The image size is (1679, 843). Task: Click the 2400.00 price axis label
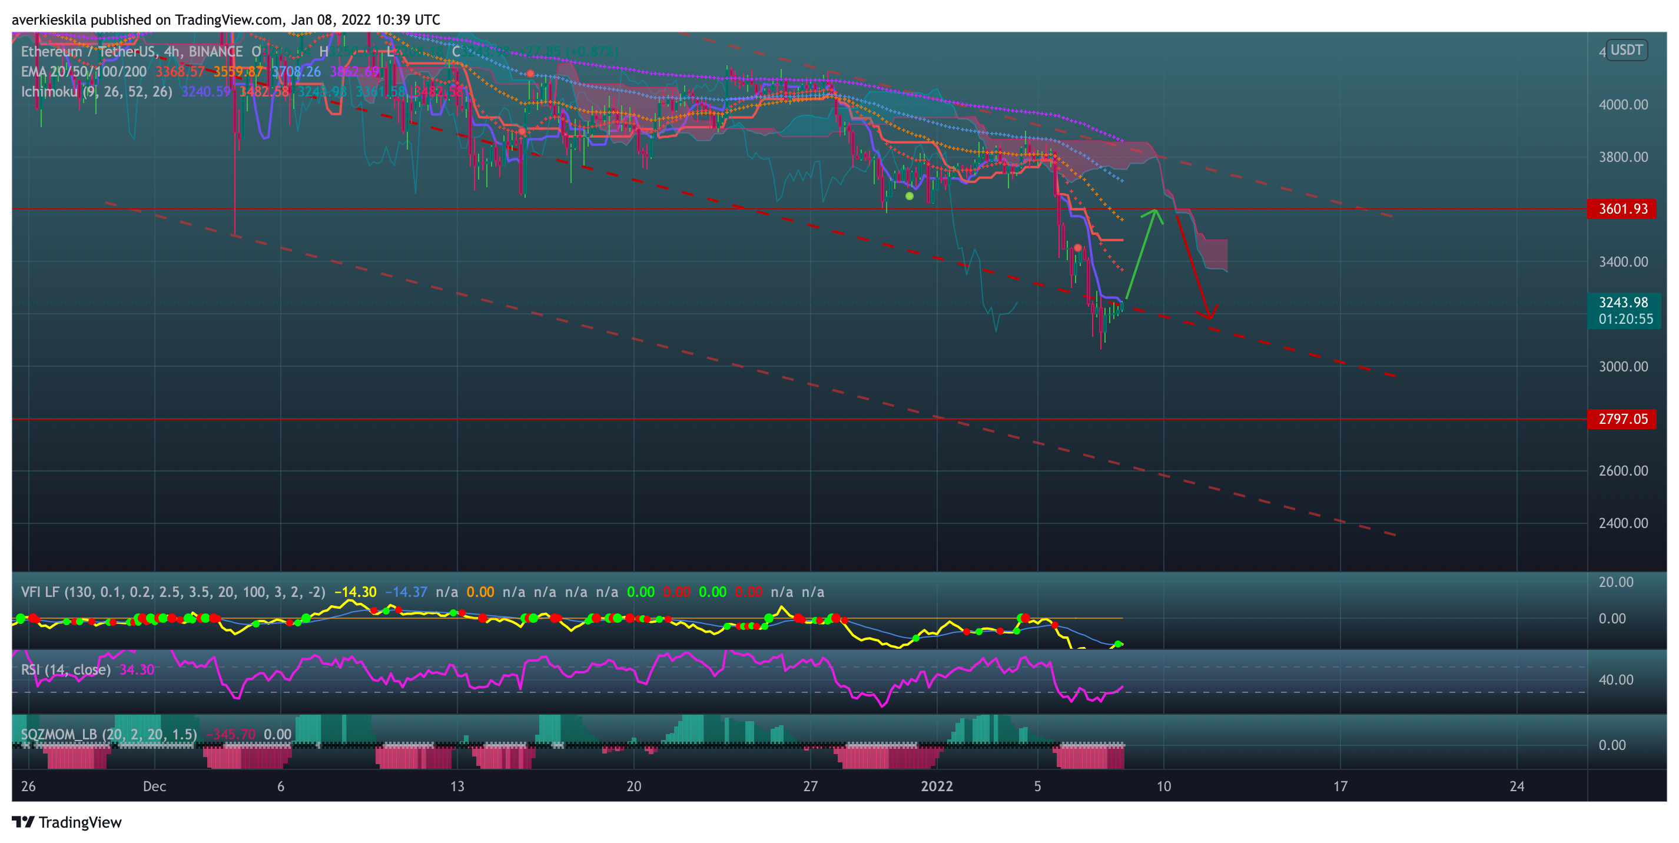click(x=1623, y=523)
